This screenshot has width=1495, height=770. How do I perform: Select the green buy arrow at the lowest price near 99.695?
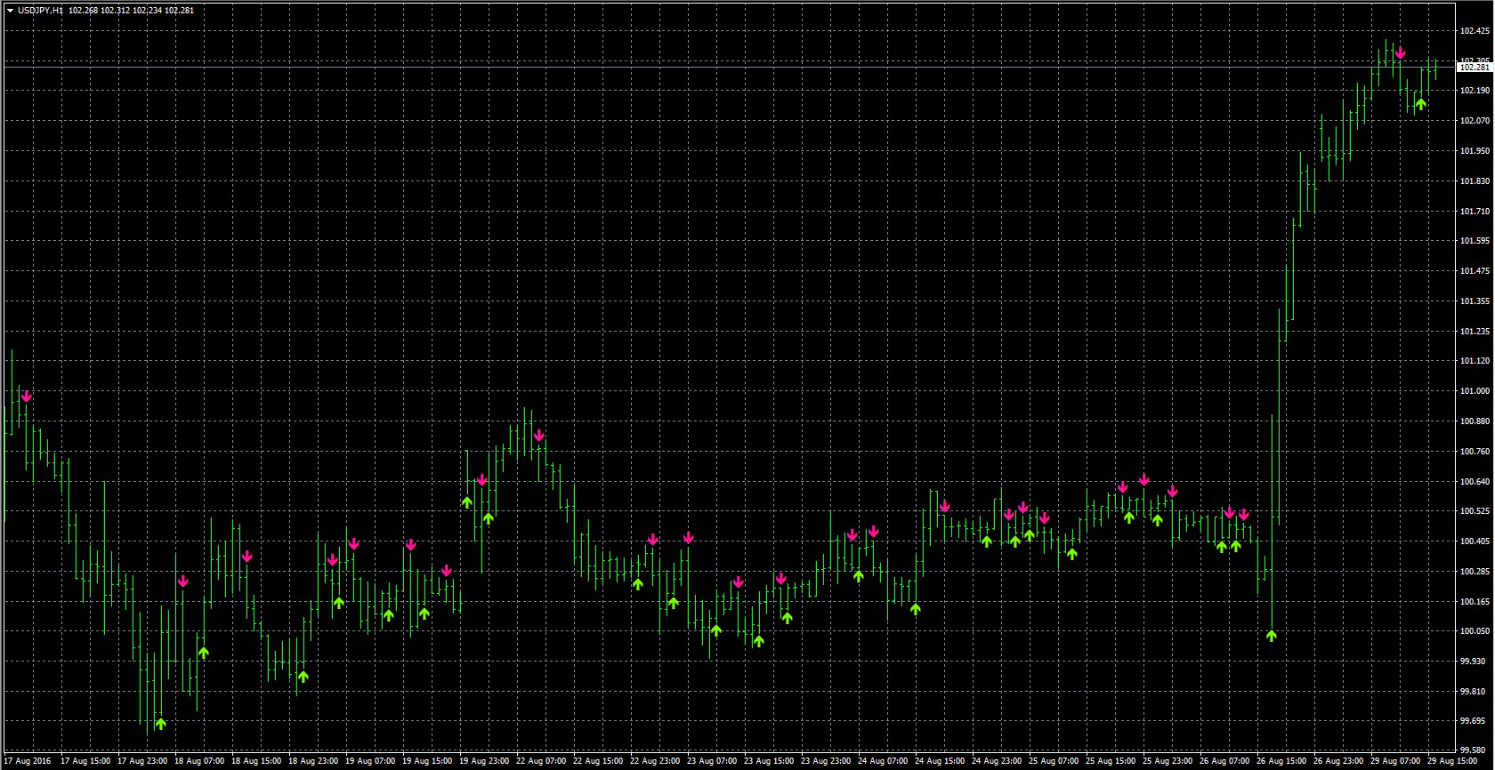coord(160,723)
